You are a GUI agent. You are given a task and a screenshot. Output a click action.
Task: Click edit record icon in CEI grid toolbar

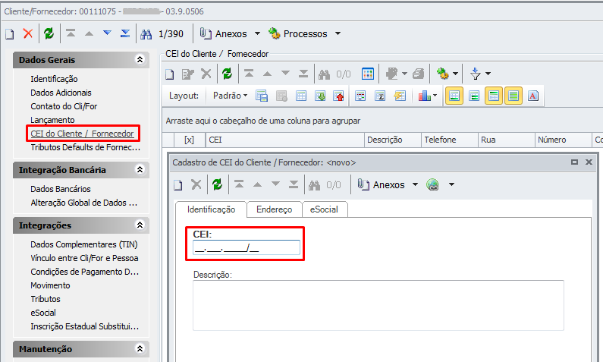click(187, 74)
